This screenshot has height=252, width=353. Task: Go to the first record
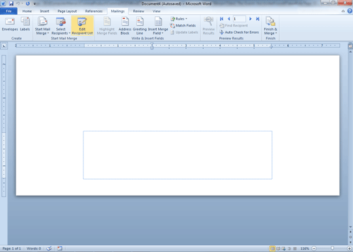[x=221, y=19]
